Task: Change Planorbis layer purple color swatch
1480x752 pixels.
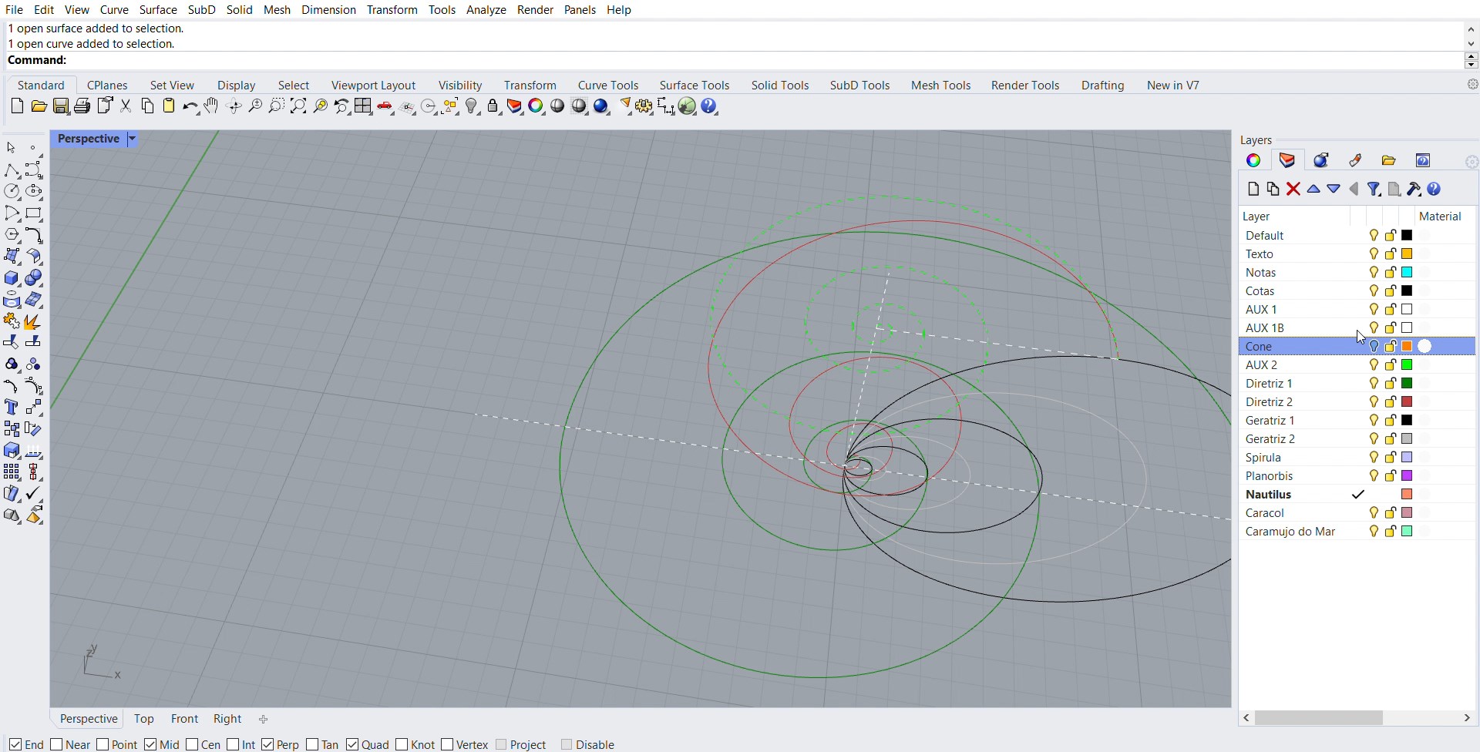Action: [1408, 476]
